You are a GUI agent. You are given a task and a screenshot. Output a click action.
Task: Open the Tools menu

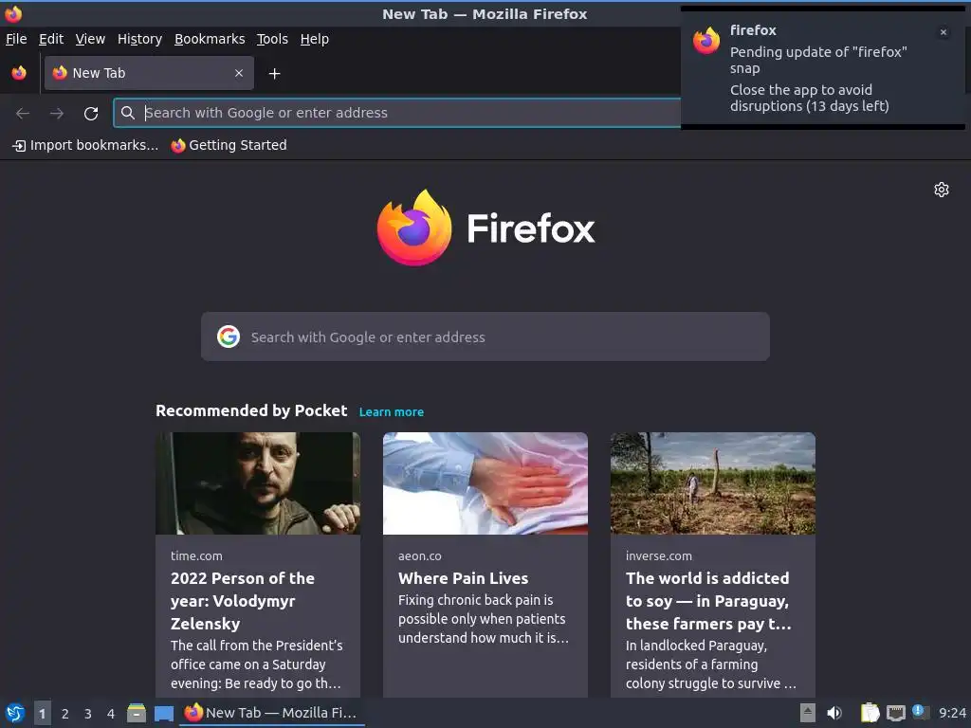pos(272,39)
